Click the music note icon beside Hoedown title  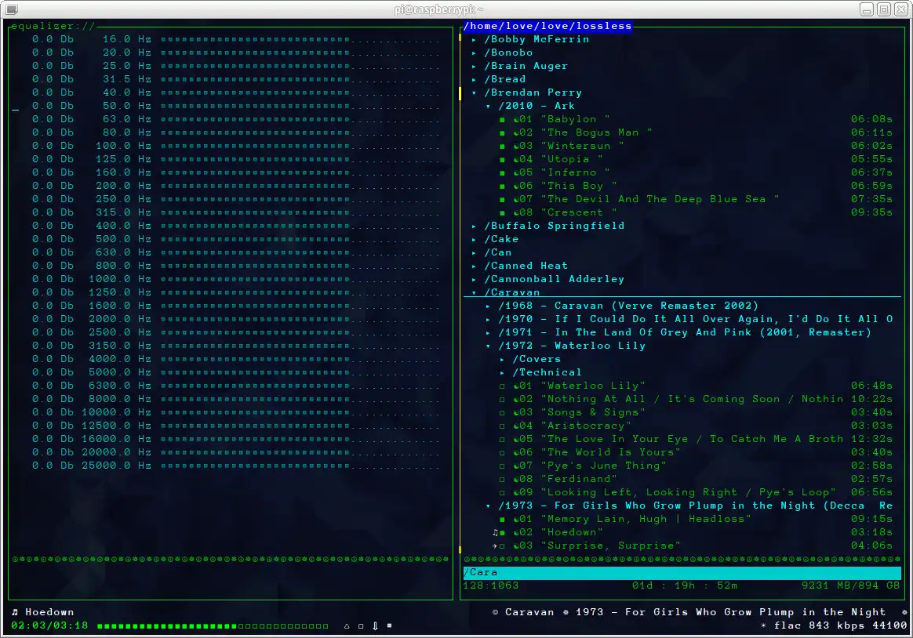tap(15, 612)
